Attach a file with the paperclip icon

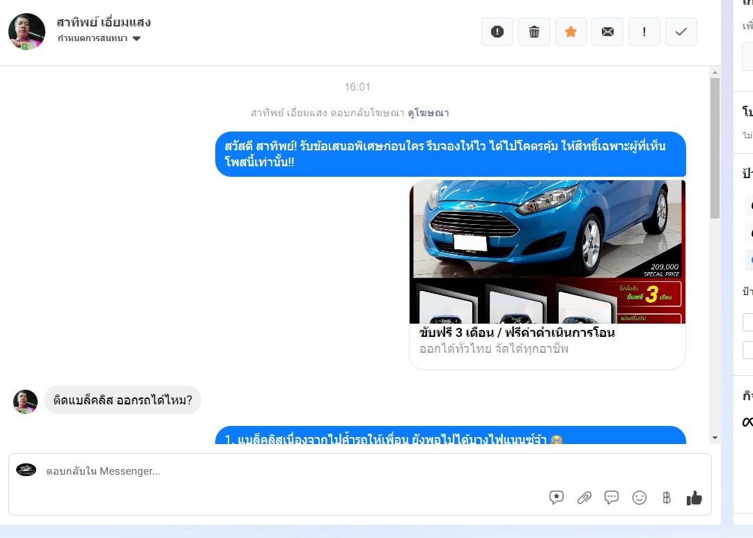click(x=584, y=498)
